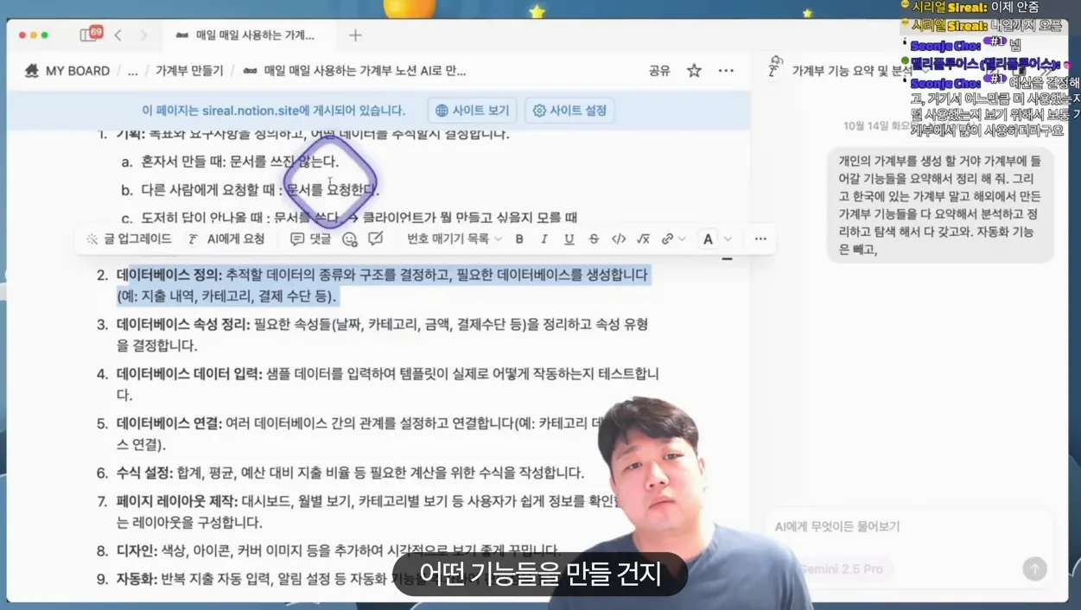Screen dimensions: 1081x610
Task: Open 번호 매기기 목록 block type dropdown
Action: tap(455, 238)
